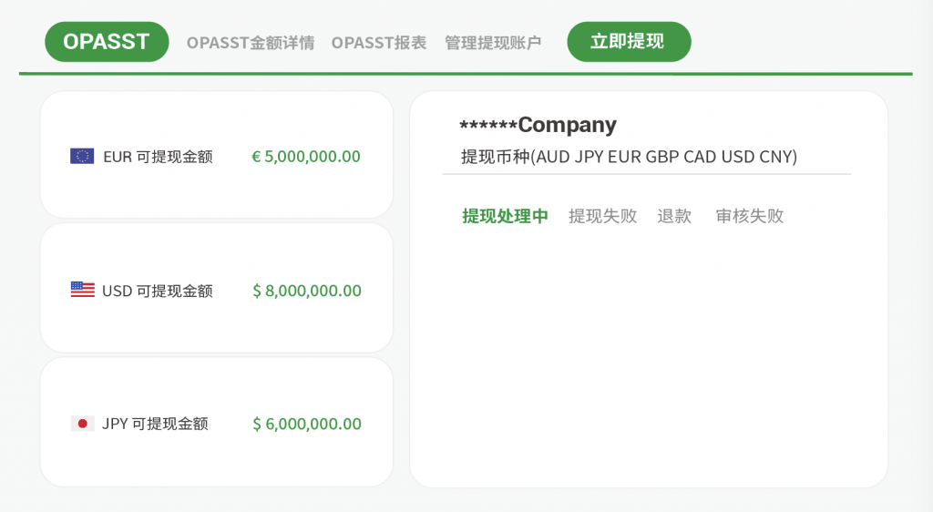This screenshot has height=512, width=933.
Task: Click the EUR European Union flag icon
Action: click(82, 156)
